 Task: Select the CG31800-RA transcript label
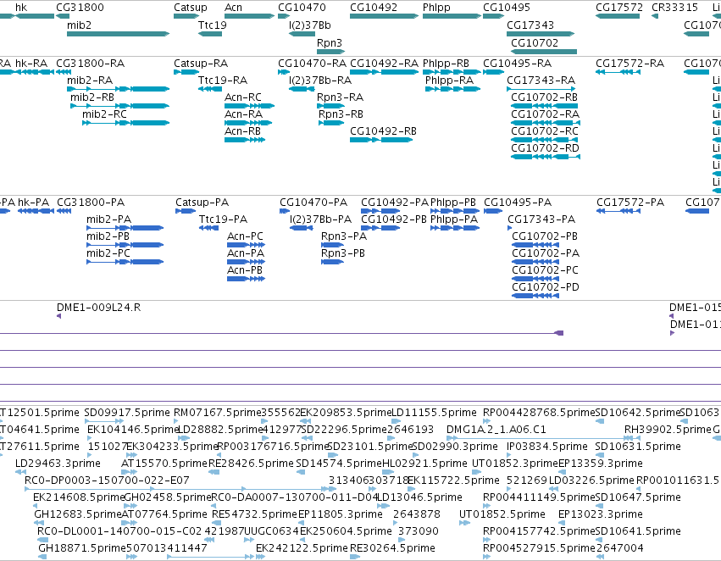(x=91, y=64)
